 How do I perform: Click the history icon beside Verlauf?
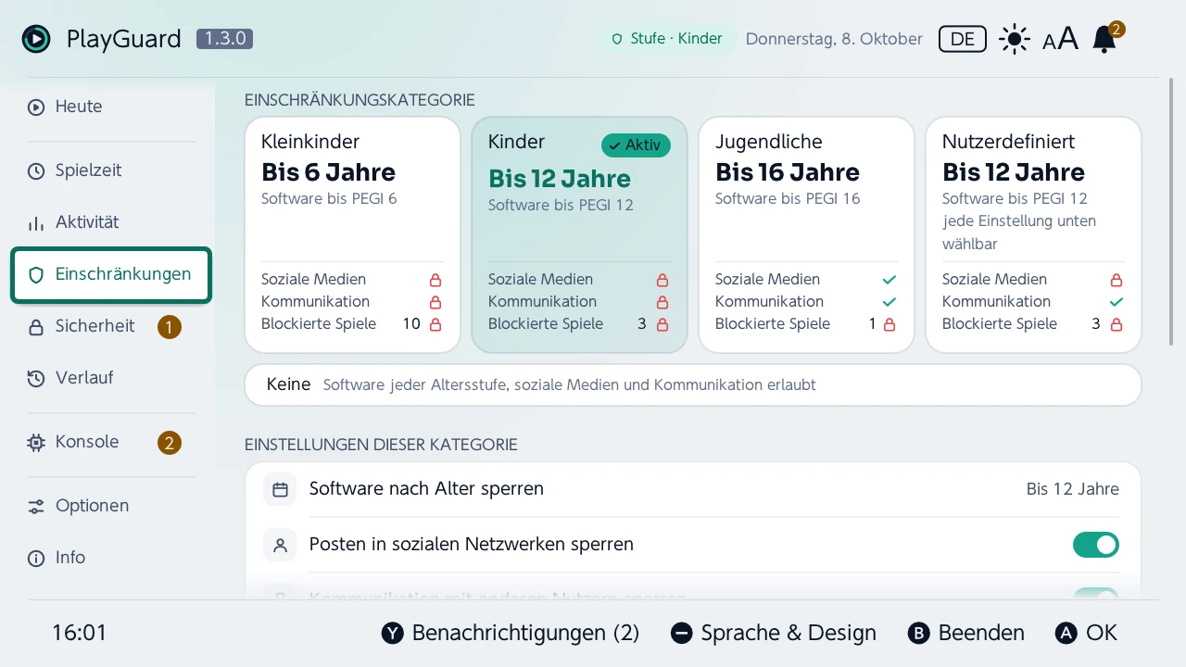36,378
